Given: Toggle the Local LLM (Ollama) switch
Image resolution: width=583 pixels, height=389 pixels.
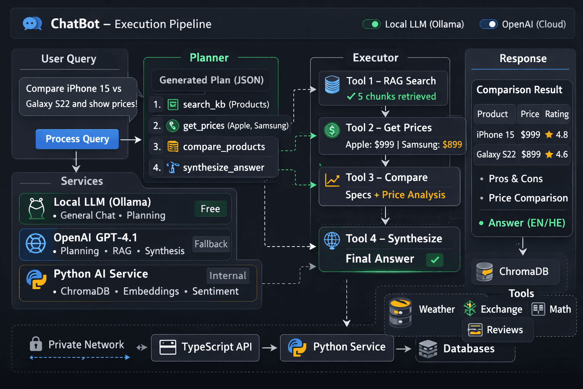Looking at the screenshot, I should point(371,24).
